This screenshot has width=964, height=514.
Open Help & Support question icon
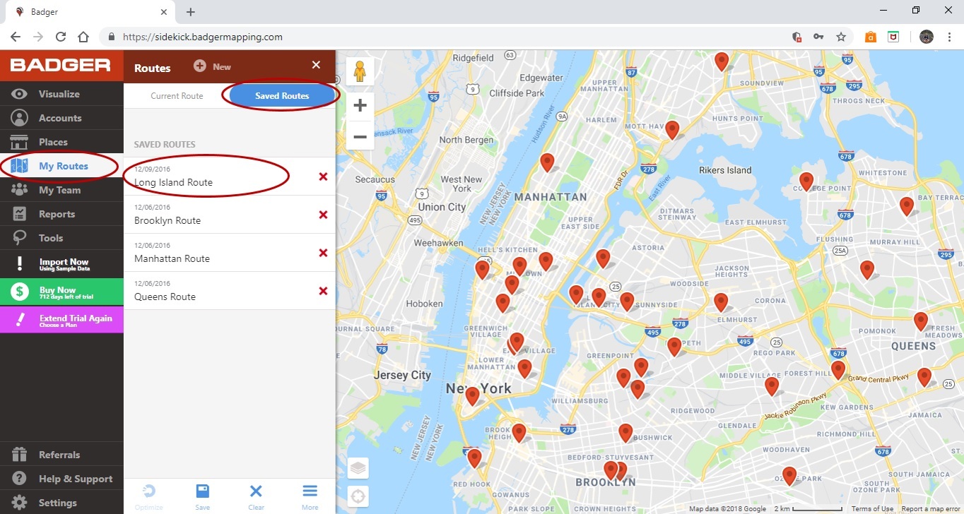(20, 479)
